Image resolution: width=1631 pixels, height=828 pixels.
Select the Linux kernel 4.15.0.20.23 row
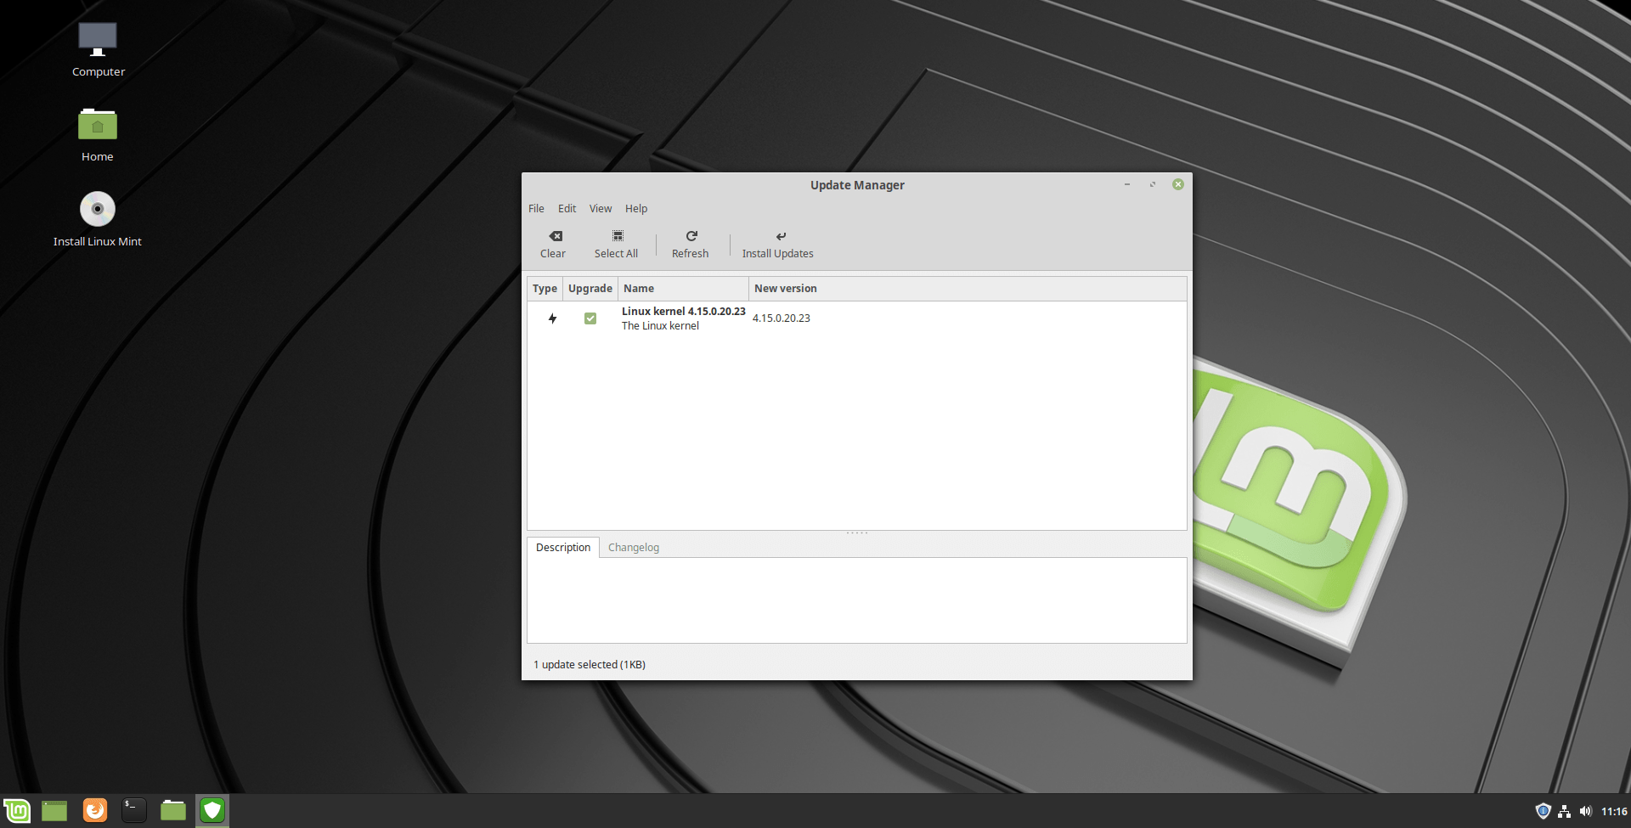click(x=856, y=318)
